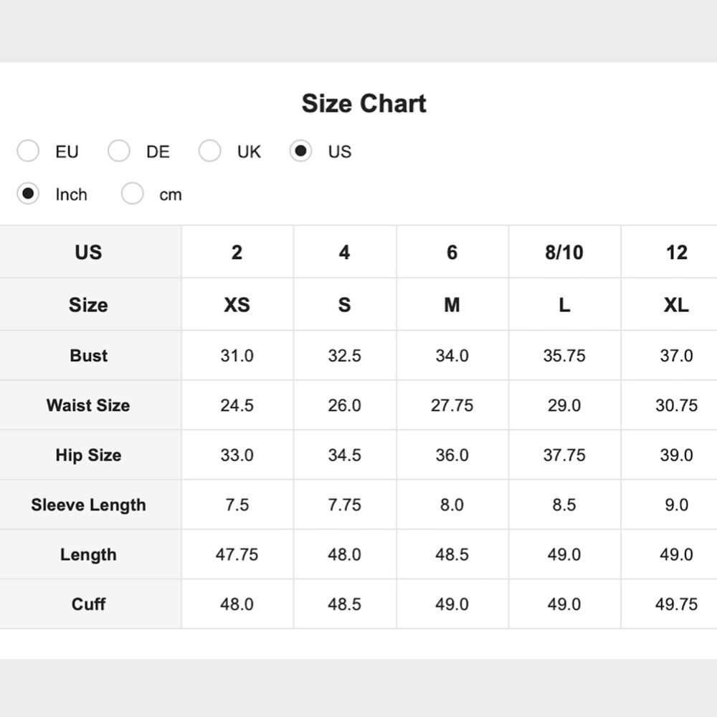Click the XL size column header

pos(675,305)
